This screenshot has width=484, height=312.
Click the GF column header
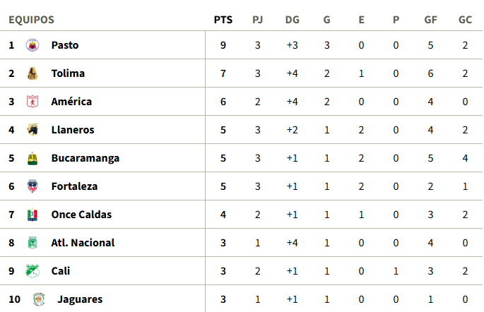coord(430,20)
